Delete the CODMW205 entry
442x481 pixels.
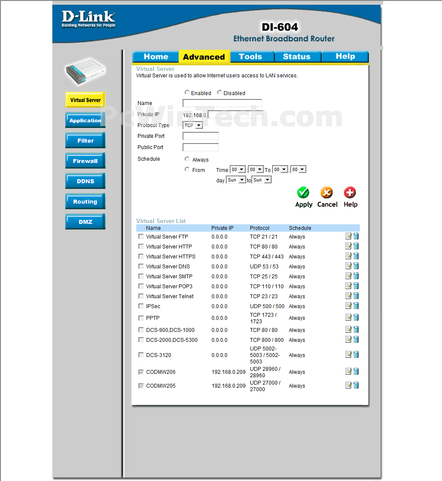click(356, 385)
